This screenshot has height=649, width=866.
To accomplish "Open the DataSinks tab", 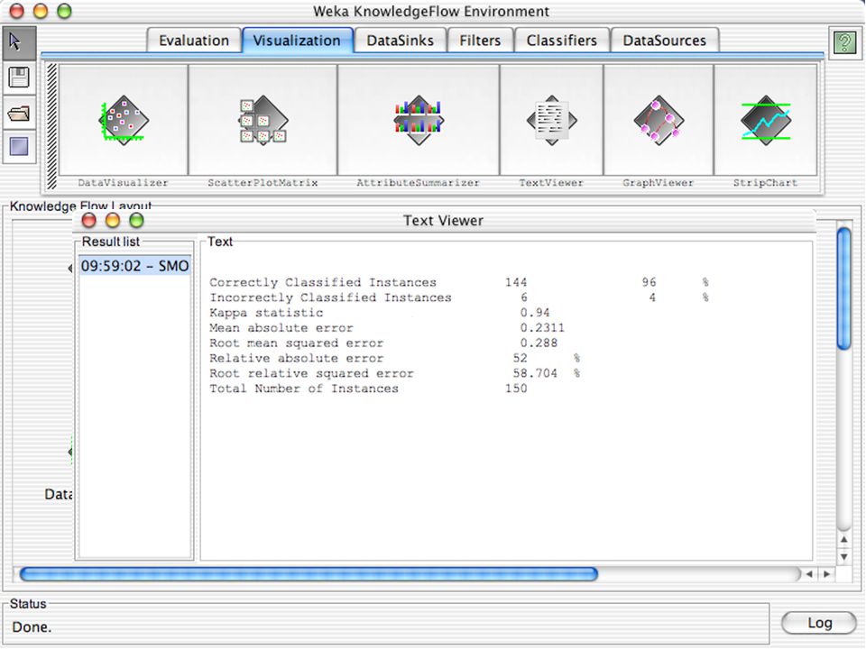I will pyautogui.click(x=400, y=41).
